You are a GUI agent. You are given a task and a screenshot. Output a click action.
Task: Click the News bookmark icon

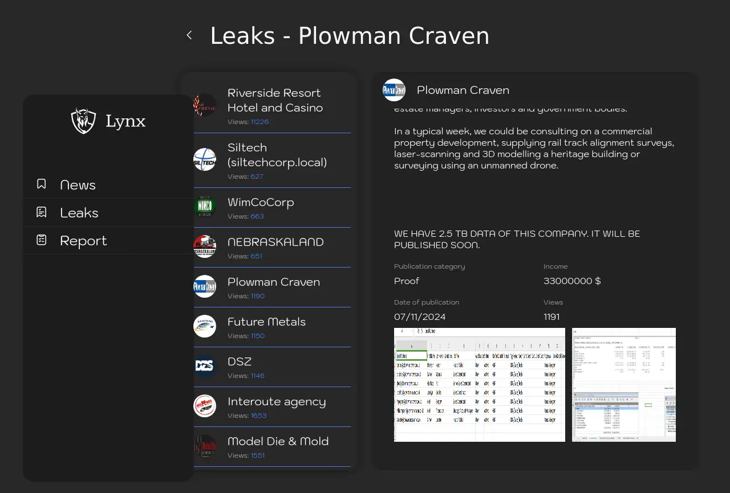click(x=42, y=184)
